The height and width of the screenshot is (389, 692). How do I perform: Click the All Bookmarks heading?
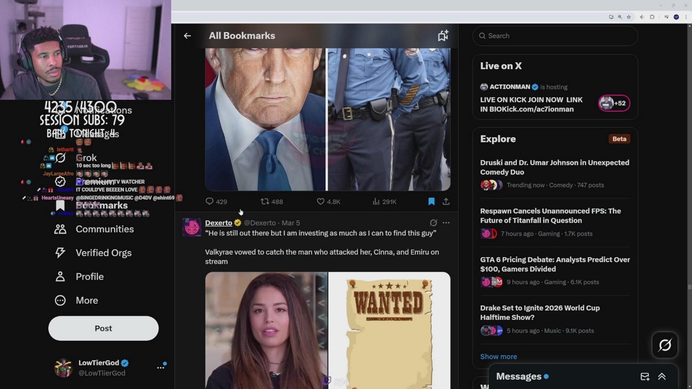point(242,36)
